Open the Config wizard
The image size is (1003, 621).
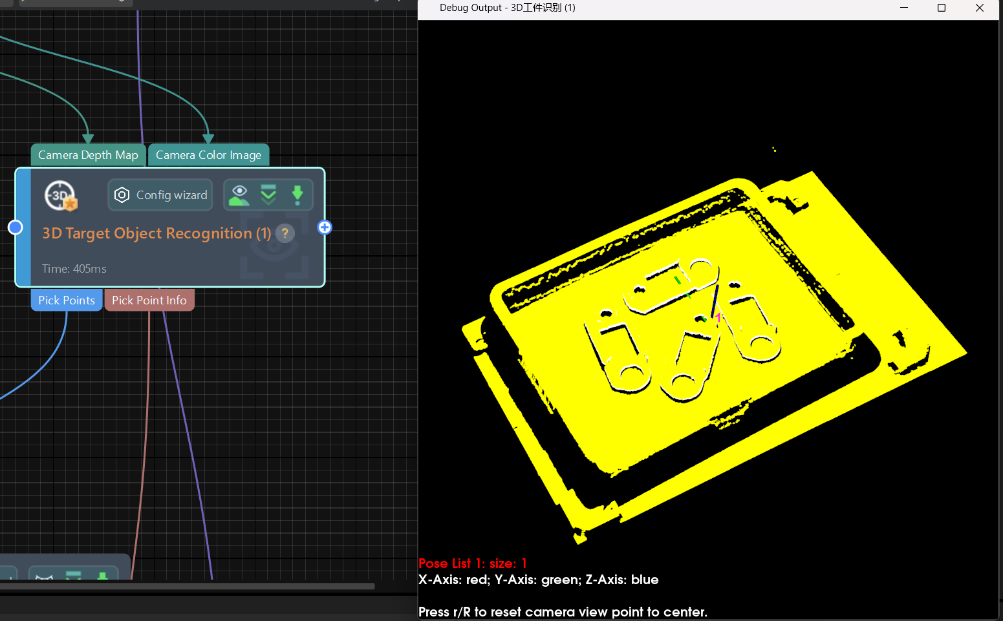(160, 195)
